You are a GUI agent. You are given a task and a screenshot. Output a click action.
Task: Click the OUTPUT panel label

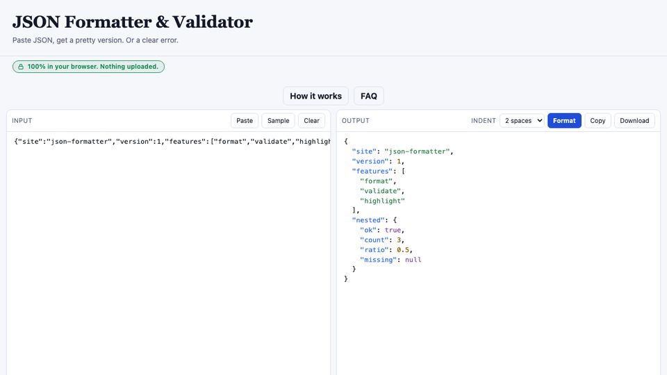[x=356, y=121]
